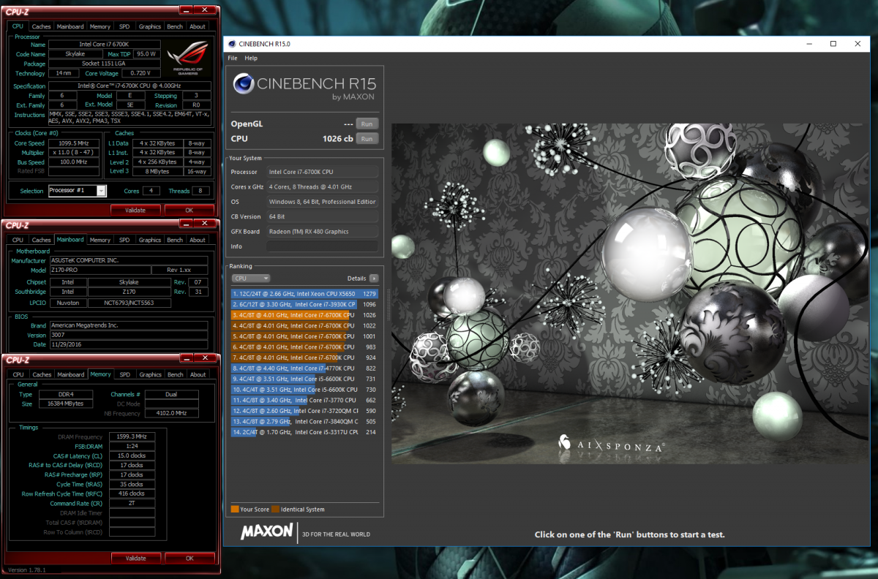The image size is (878, 579).
Task: Minimize the Cinebench R15.0 window
Action: [x=808, y=44]
